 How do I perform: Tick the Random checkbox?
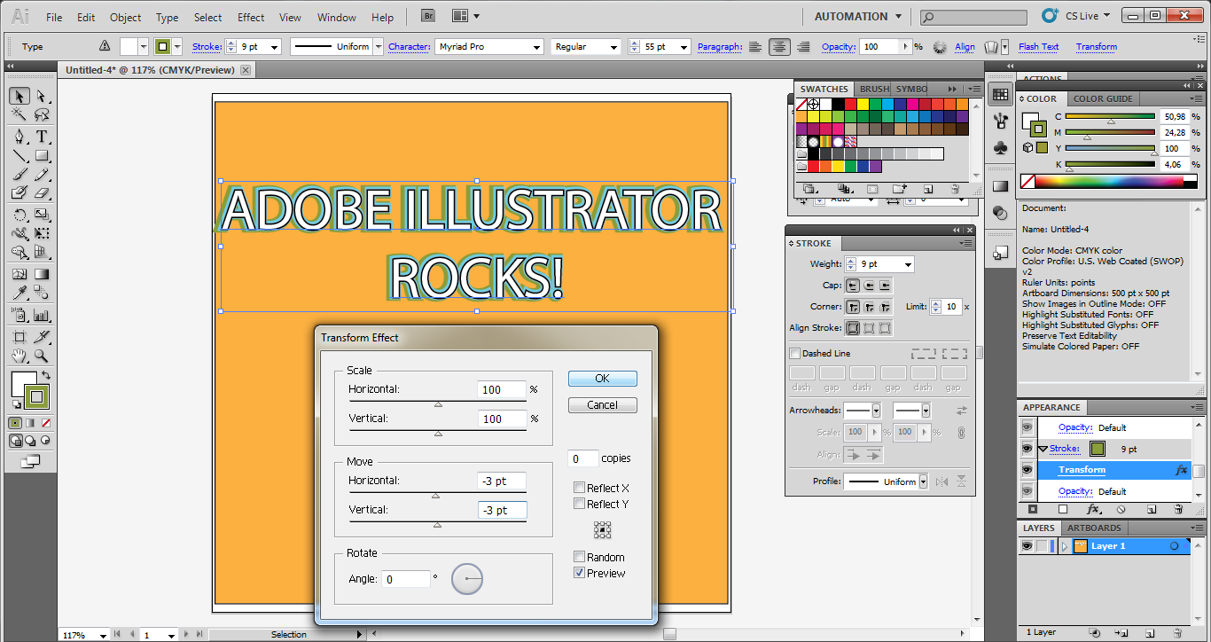point(579,557)
